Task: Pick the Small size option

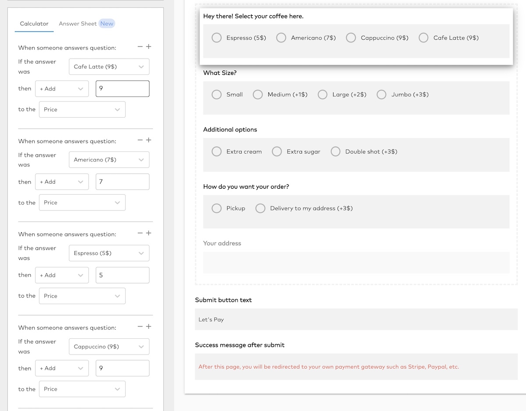Action: tap(217, 95)
